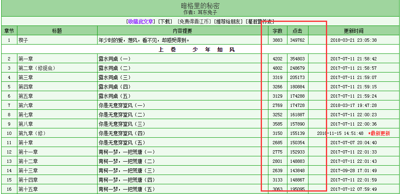Open chapter 第六章
Image resolution: width=400 pixels, height=194 pixels.
point(26,105)
